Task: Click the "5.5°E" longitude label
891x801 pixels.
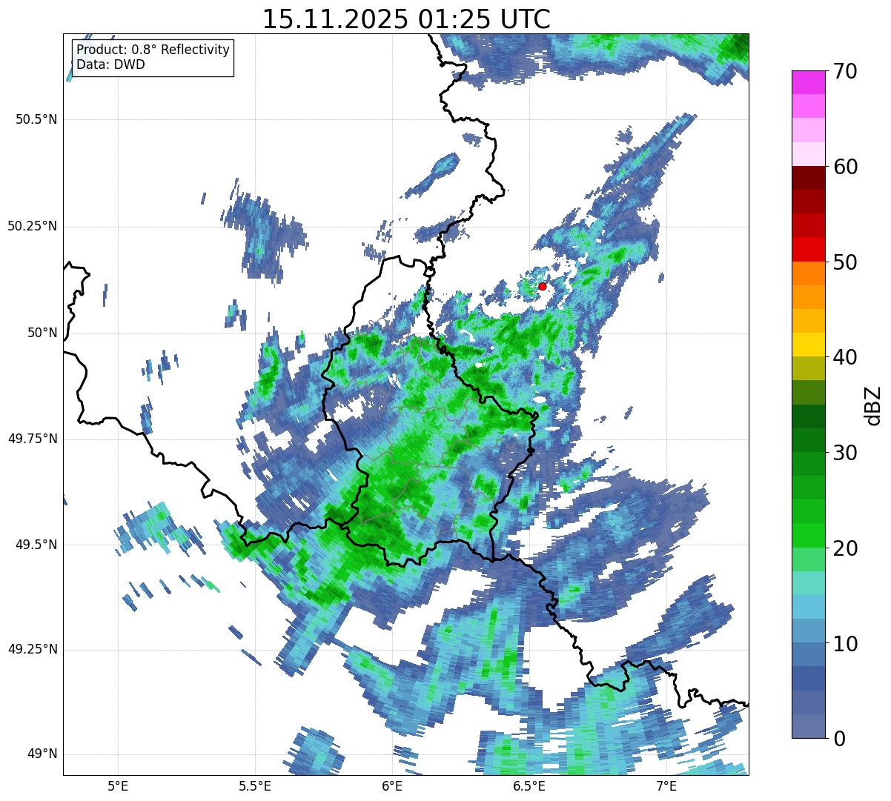Action: 255,785
